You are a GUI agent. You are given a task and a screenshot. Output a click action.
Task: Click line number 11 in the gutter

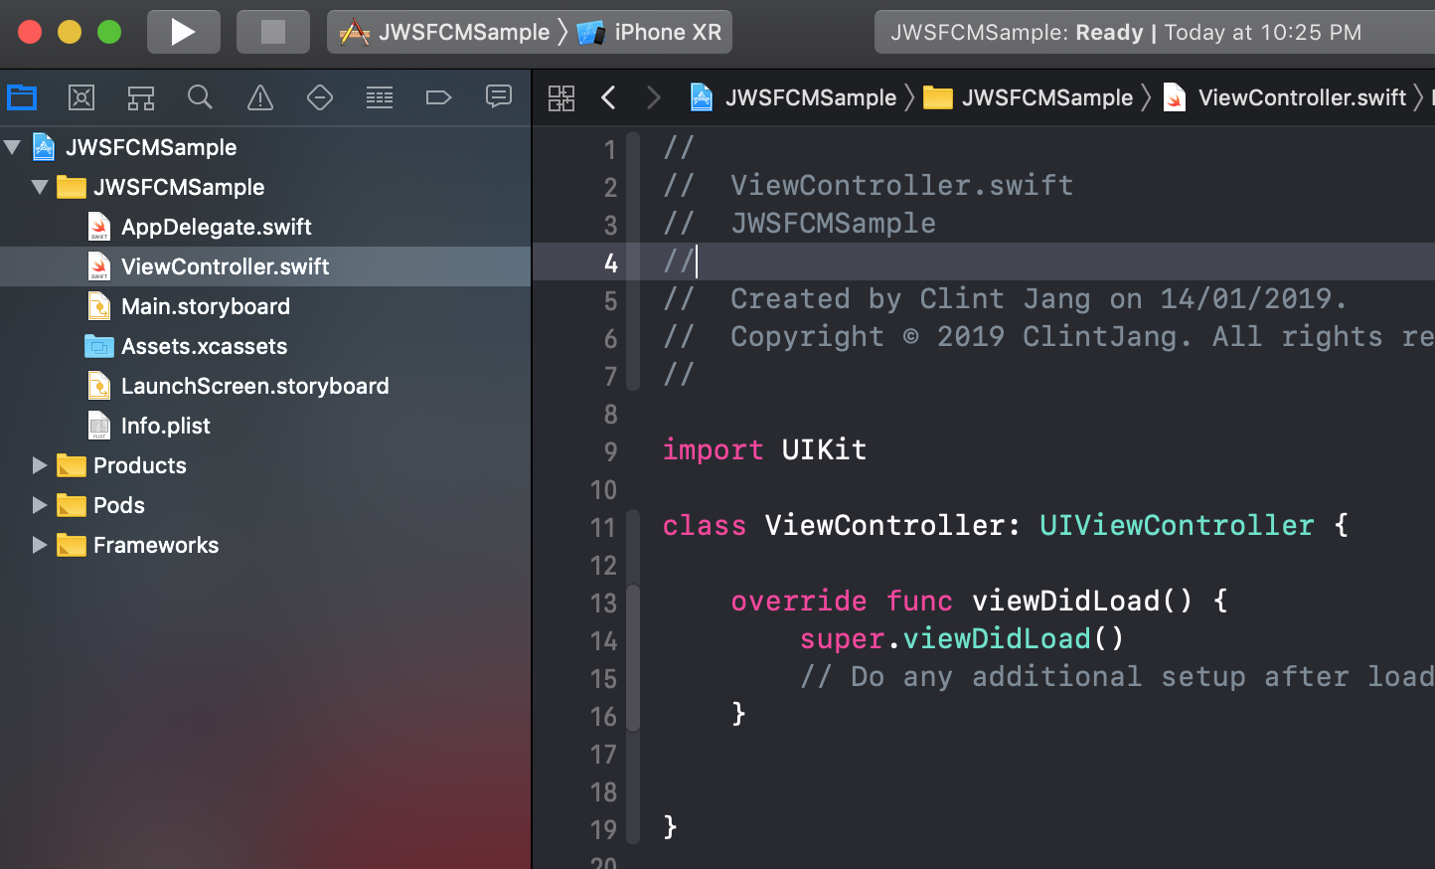click(x=603, y=527)
